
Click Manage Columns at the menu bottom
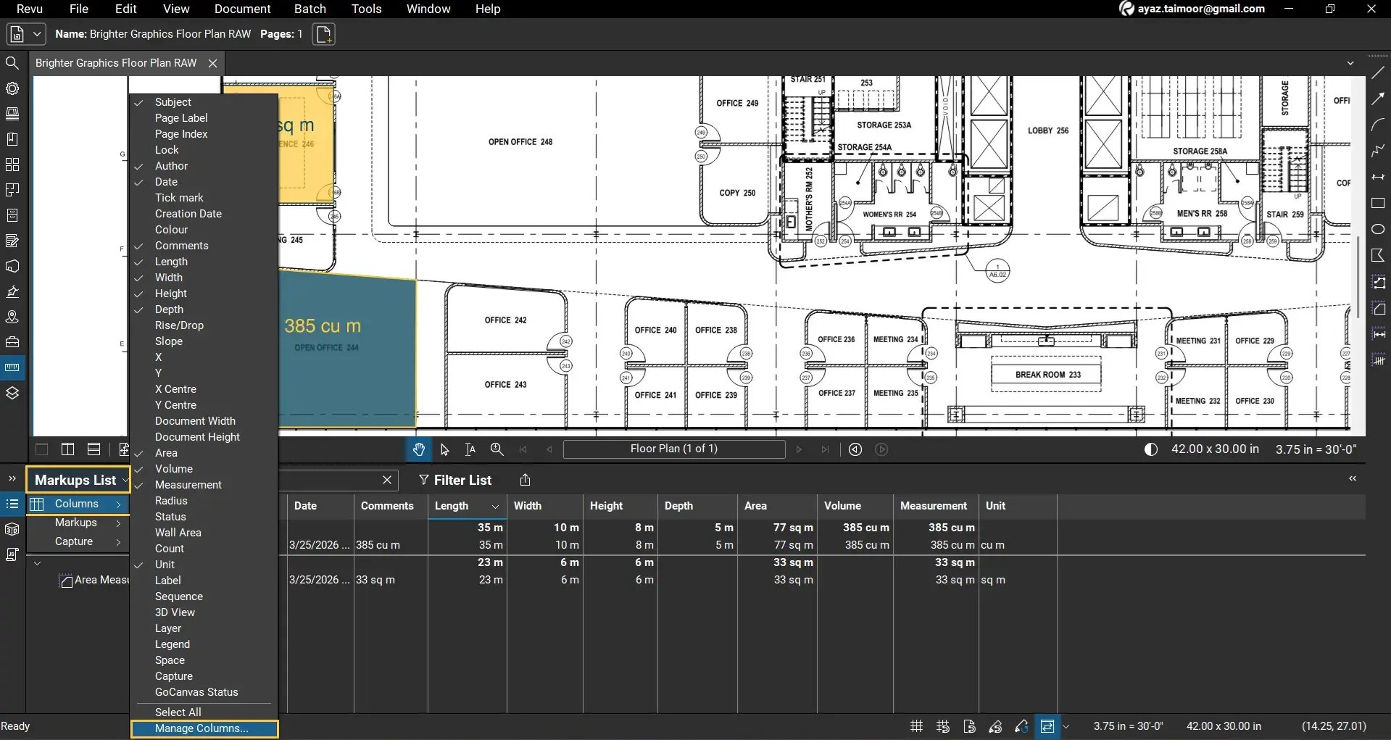click(204, 728)
